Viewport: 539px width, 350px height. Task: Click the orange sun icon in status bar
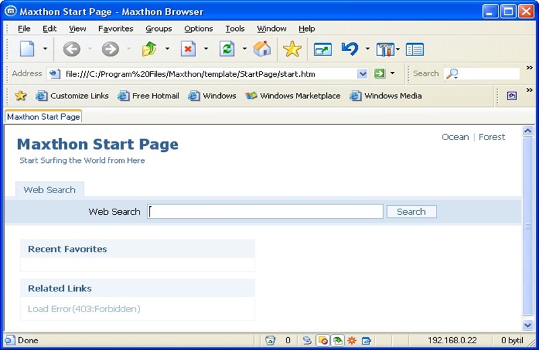(x=352, y=341)
